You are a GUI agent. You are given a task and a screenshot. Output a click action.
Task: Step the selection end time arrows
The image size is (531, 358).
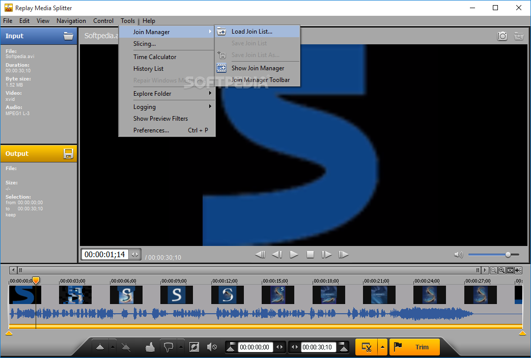295,347
